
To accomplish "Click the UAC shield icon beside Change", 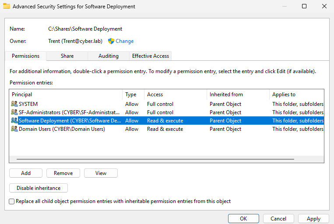I will point(111,41).
